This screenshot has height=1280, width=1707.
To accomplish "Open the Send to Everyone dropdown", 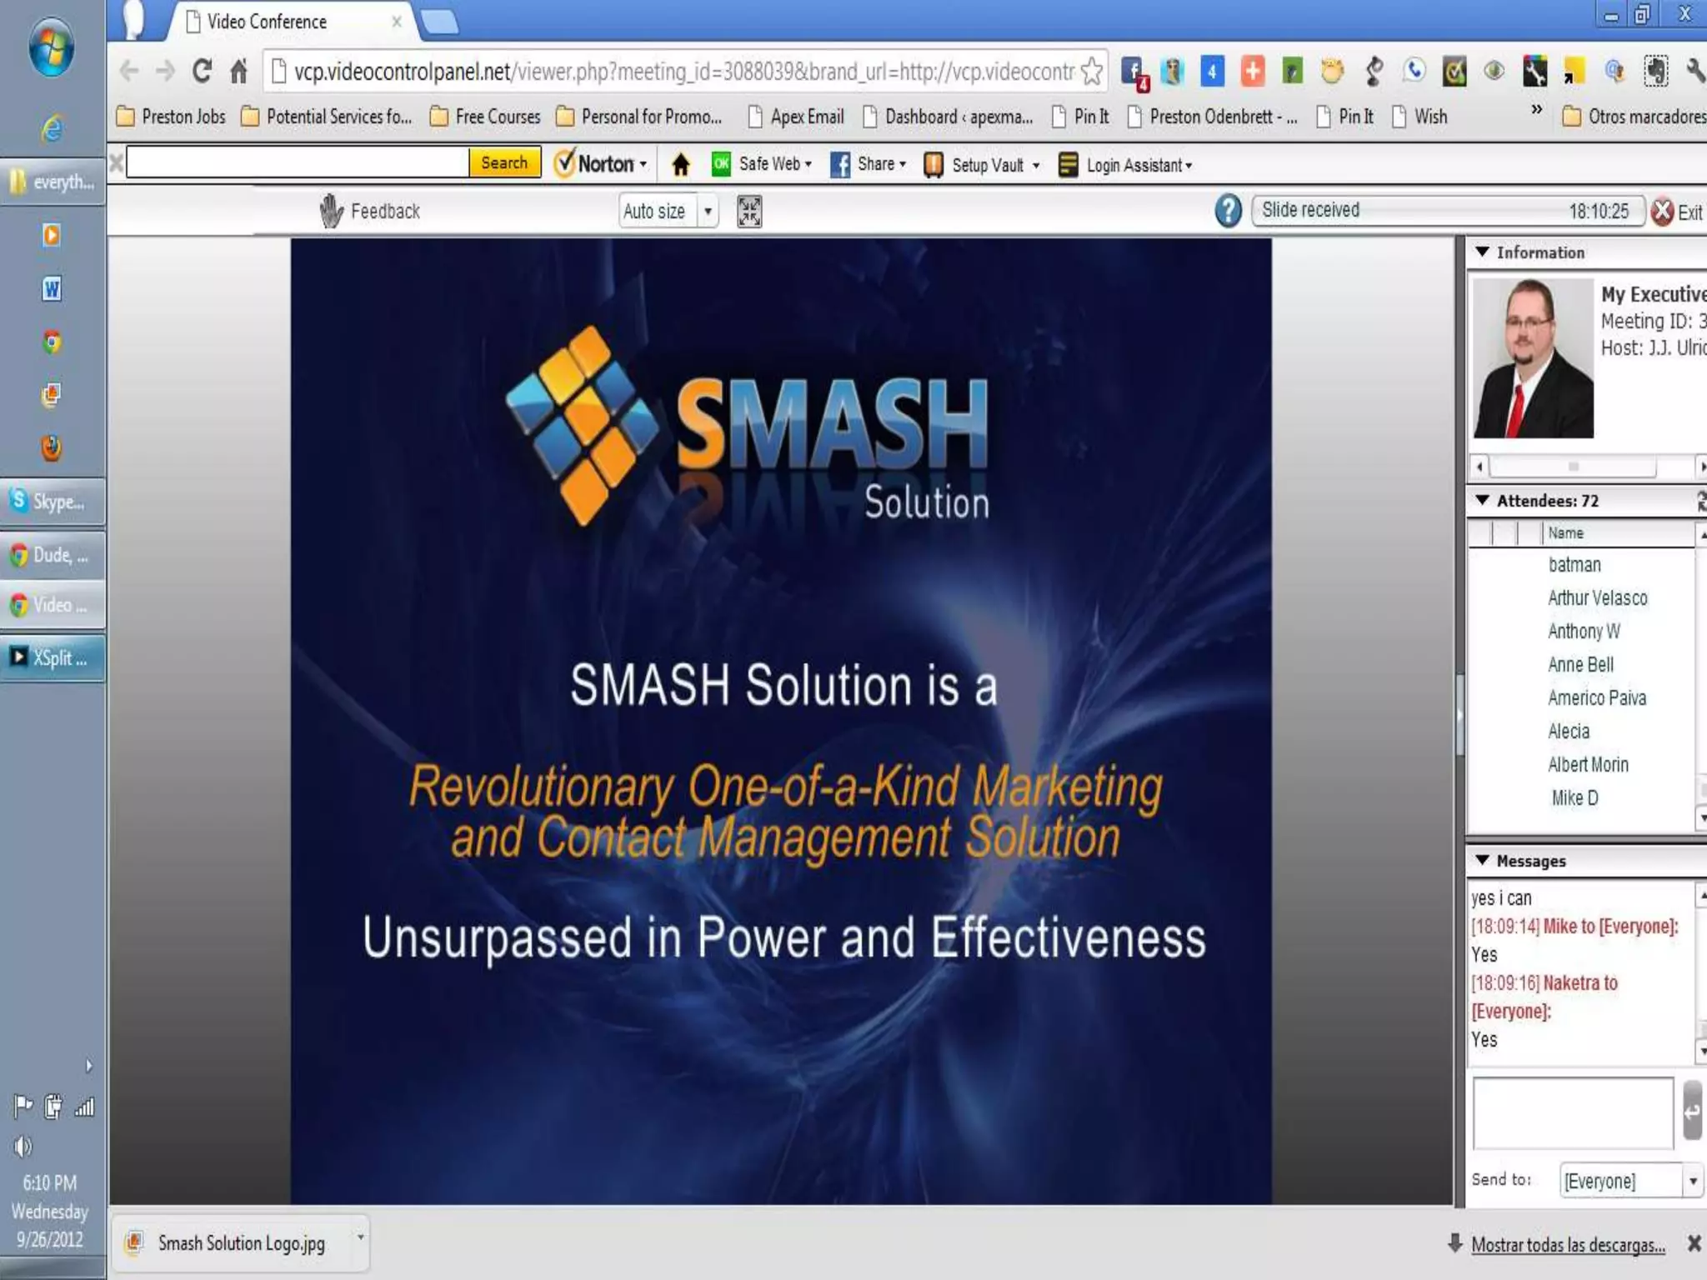I will click(x=1692, y=1181).
